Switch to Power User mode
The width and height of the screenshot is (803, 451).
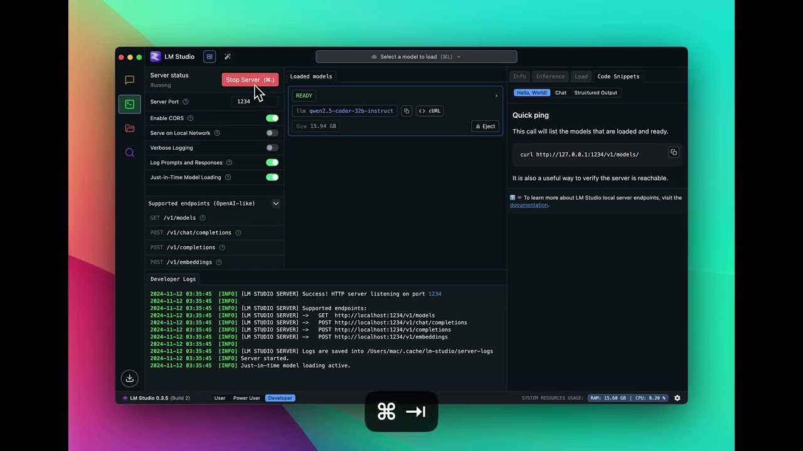point(247,398)
